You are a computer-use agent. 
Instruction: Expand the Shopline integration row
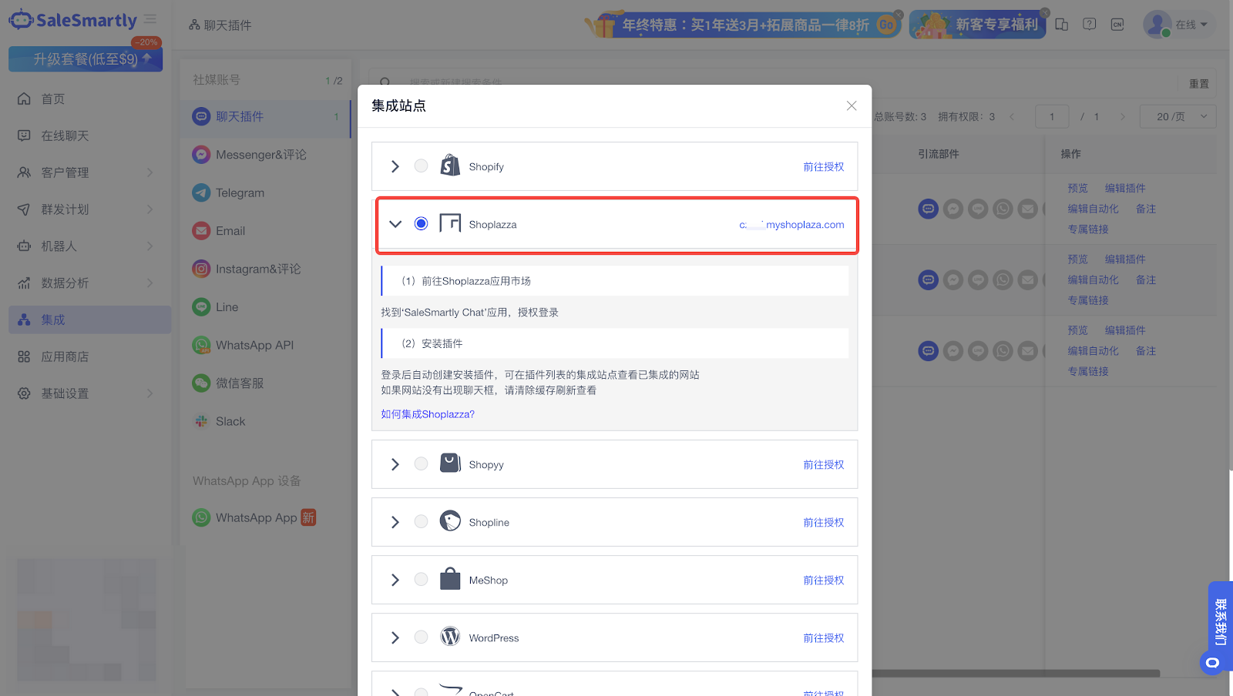click(x=395, y=522)
